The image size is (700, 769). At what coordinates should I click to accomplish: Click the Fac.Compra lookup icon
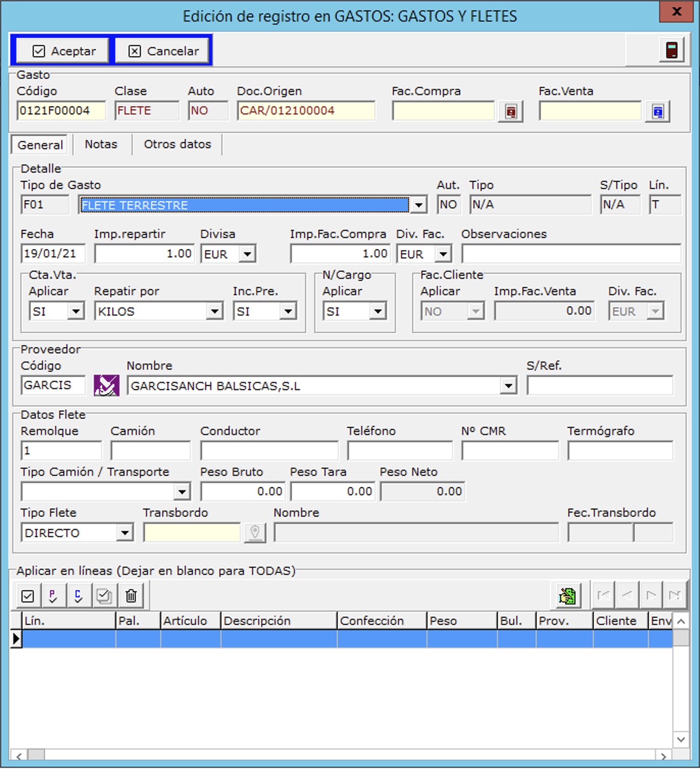[511, 111]
